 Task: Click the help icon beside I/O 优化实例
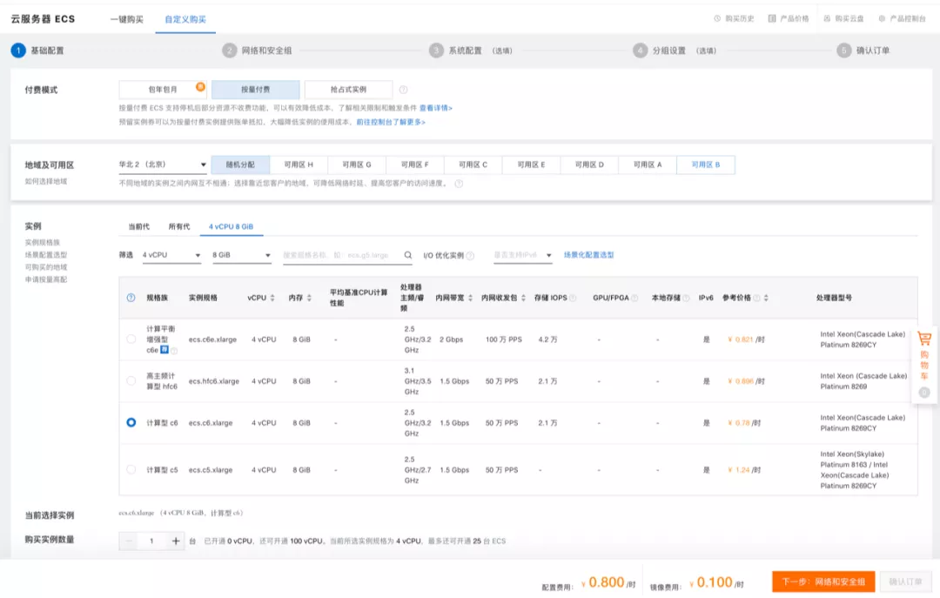[x=470, y=256]
